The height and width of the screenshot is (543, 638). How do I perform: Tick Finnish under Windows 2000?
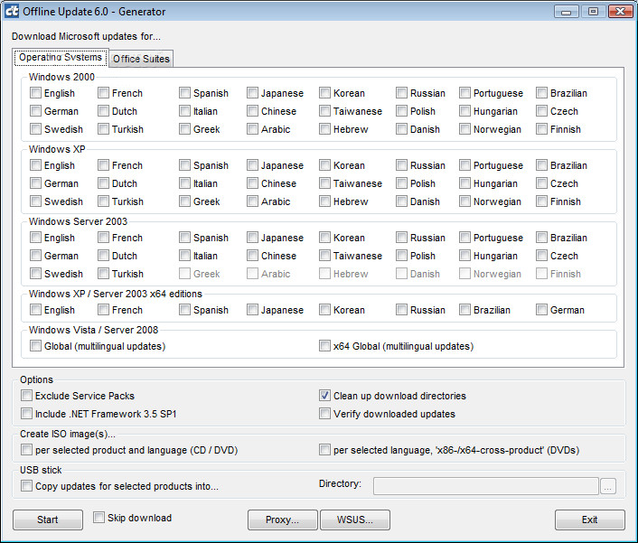pyautogui.click(x=541, y=129)
